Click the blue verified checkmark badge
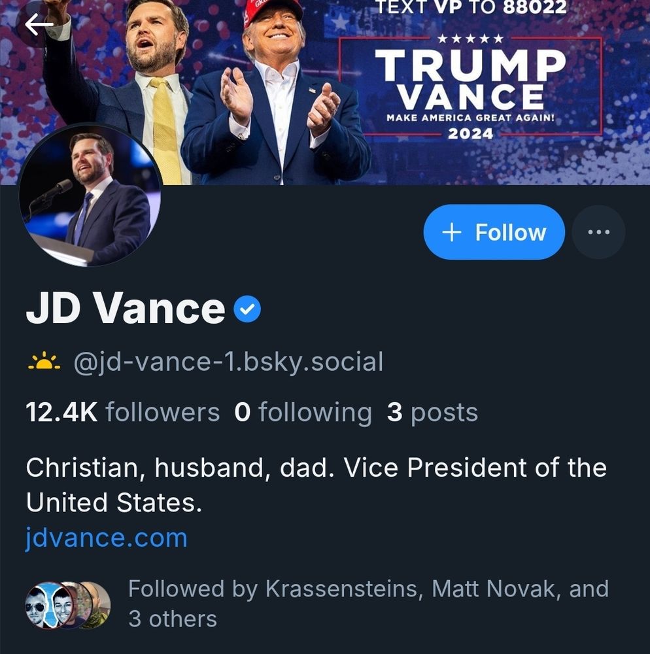 point(248,309)
